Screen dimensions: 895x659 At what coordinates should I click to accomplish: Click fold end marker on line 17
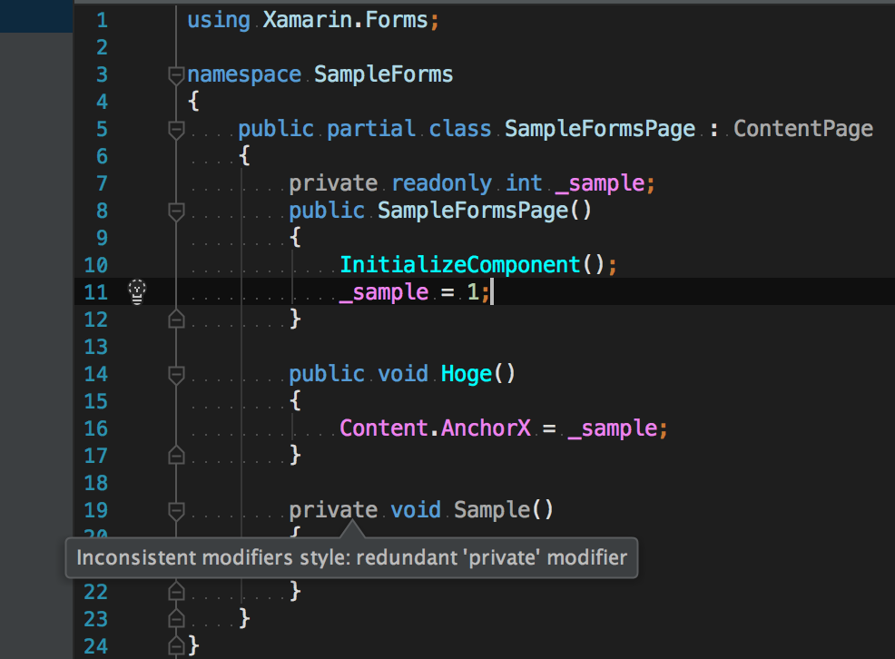(176, 456)
